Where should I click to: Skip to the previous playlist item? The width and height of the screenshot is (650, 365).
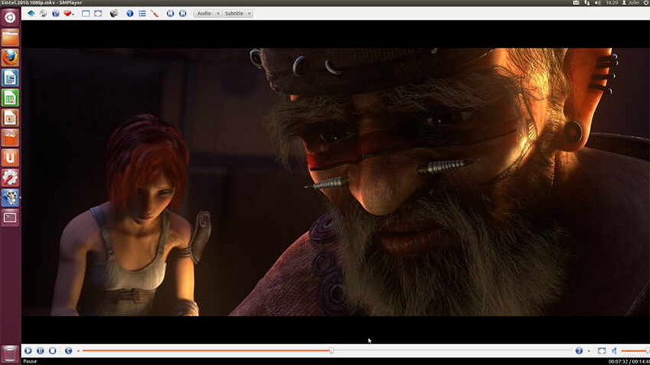170,14
